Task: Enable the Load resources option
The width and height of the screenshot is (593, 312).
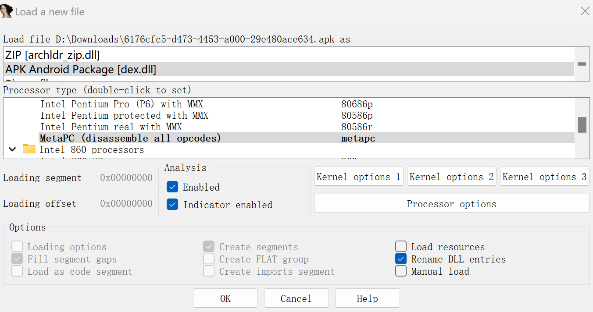Action: click(x=401, y=247)
